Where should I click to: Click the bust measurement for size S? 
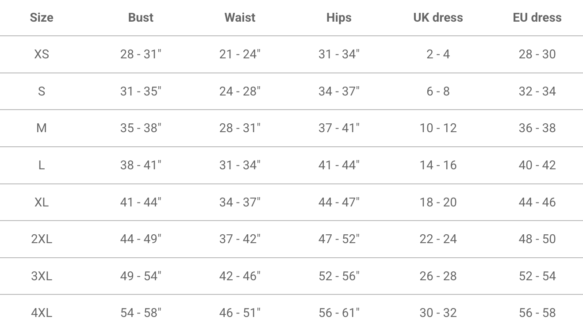point(141,92)
